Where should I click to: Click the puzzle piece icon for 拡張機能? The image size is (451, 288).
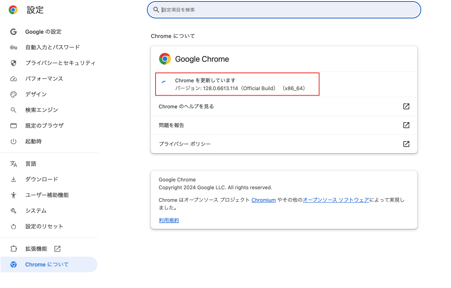[x=14, y=248]
